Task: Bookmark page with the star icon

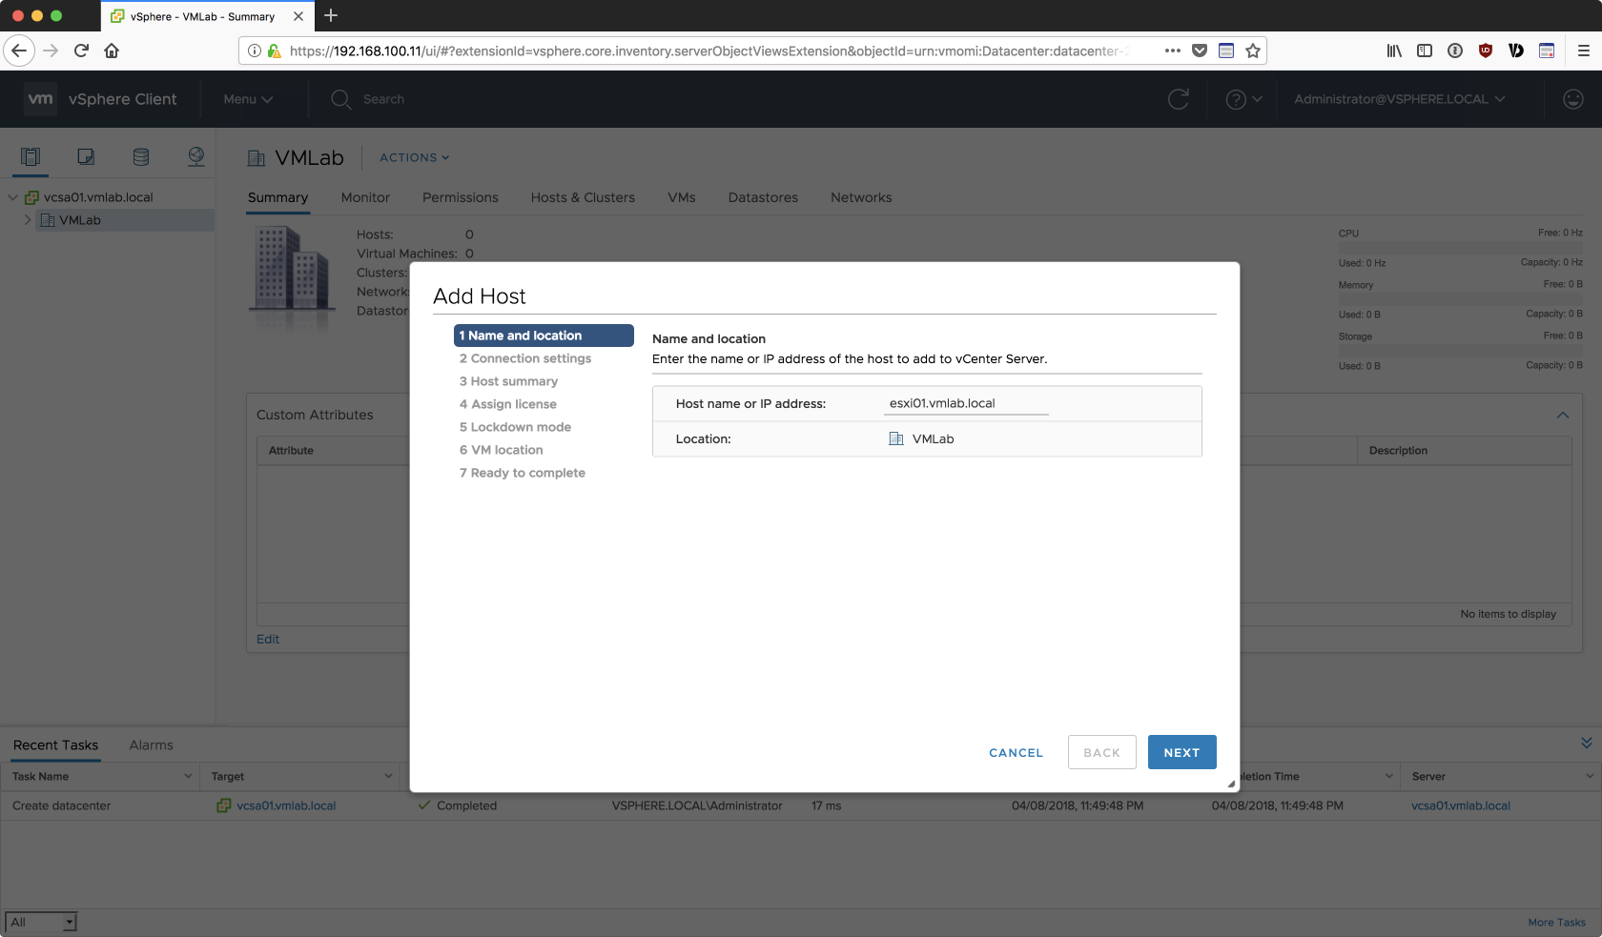Action: [1253, 51]
